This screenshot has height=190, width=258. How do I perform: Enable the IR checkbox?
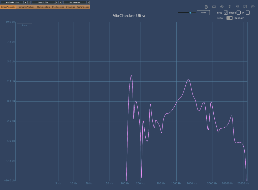(x=248, y=13)
